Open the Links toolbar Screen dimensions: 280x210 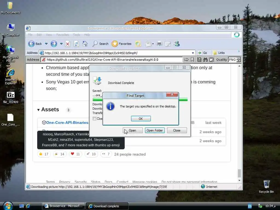219,53
